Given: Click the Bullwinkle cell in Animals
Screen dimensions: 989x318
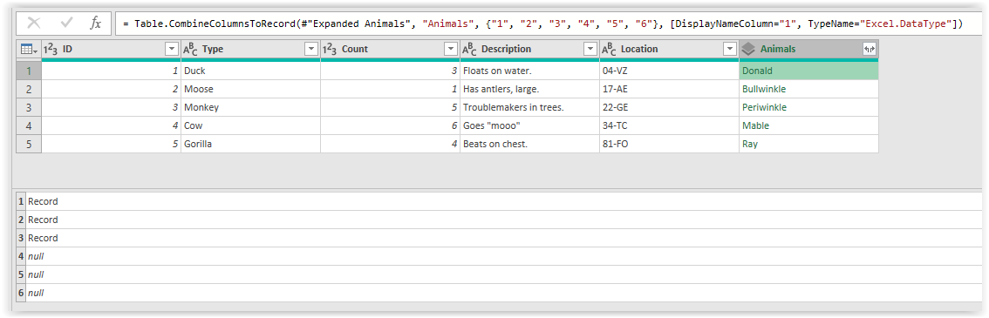Looking at the screenshot, I should pyautogui.click(x=808, y=90).
